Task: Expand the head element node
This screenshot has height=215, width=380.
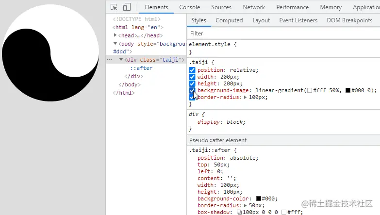Action: coord(116,35)
